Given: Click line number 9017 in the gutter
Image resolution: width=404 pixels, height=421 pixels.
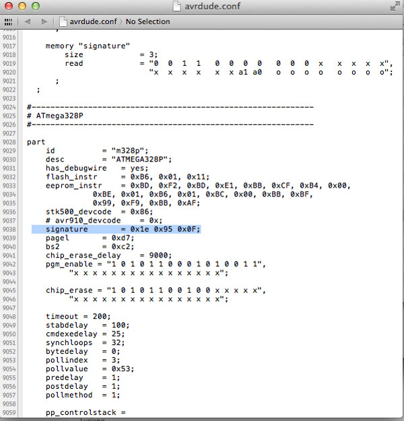Looking at the screenshot, I should pos(9,46).
